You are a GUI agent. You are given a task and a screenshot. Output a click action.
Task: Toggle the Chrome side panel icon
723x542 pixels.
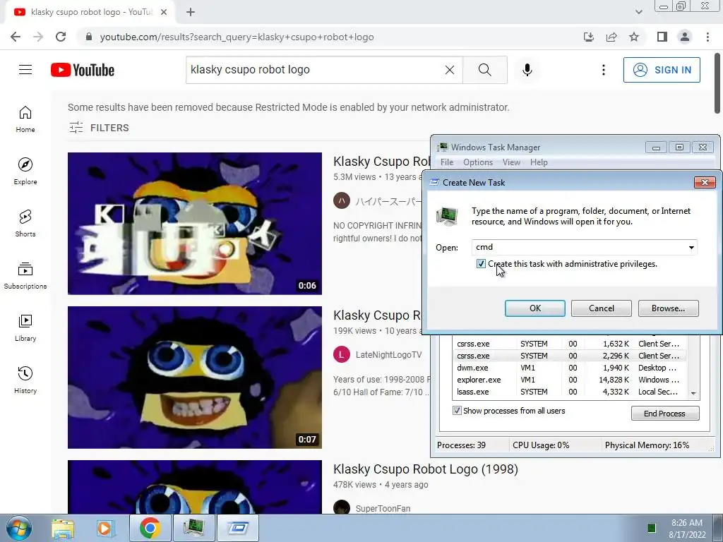(x=662, y=37)
